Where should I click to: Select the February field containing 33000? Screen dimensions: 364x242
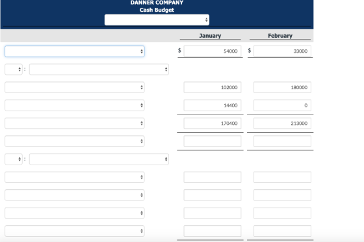pyautogui.click(x=282, y=51)
